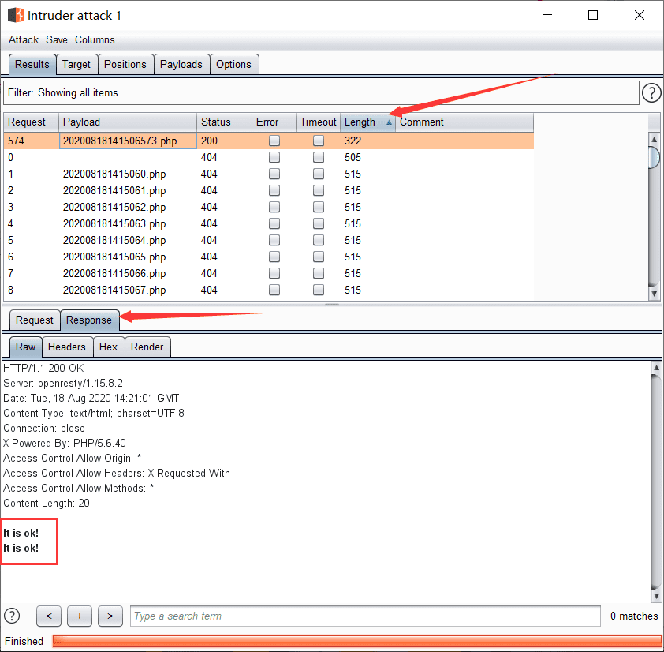Sort by Length column header
This screenshot has width=664, height=652.
point(360,122)
